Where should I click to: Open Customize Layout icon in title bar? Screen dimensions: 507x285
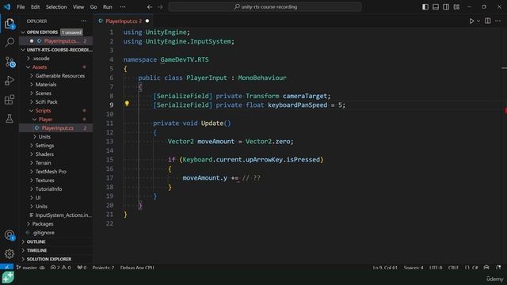tap(456, 7)
